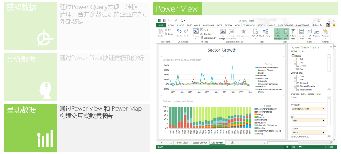The image size is (341, 154).
Task: Check the Dividend field checkbox
Action: click(295, 83)
